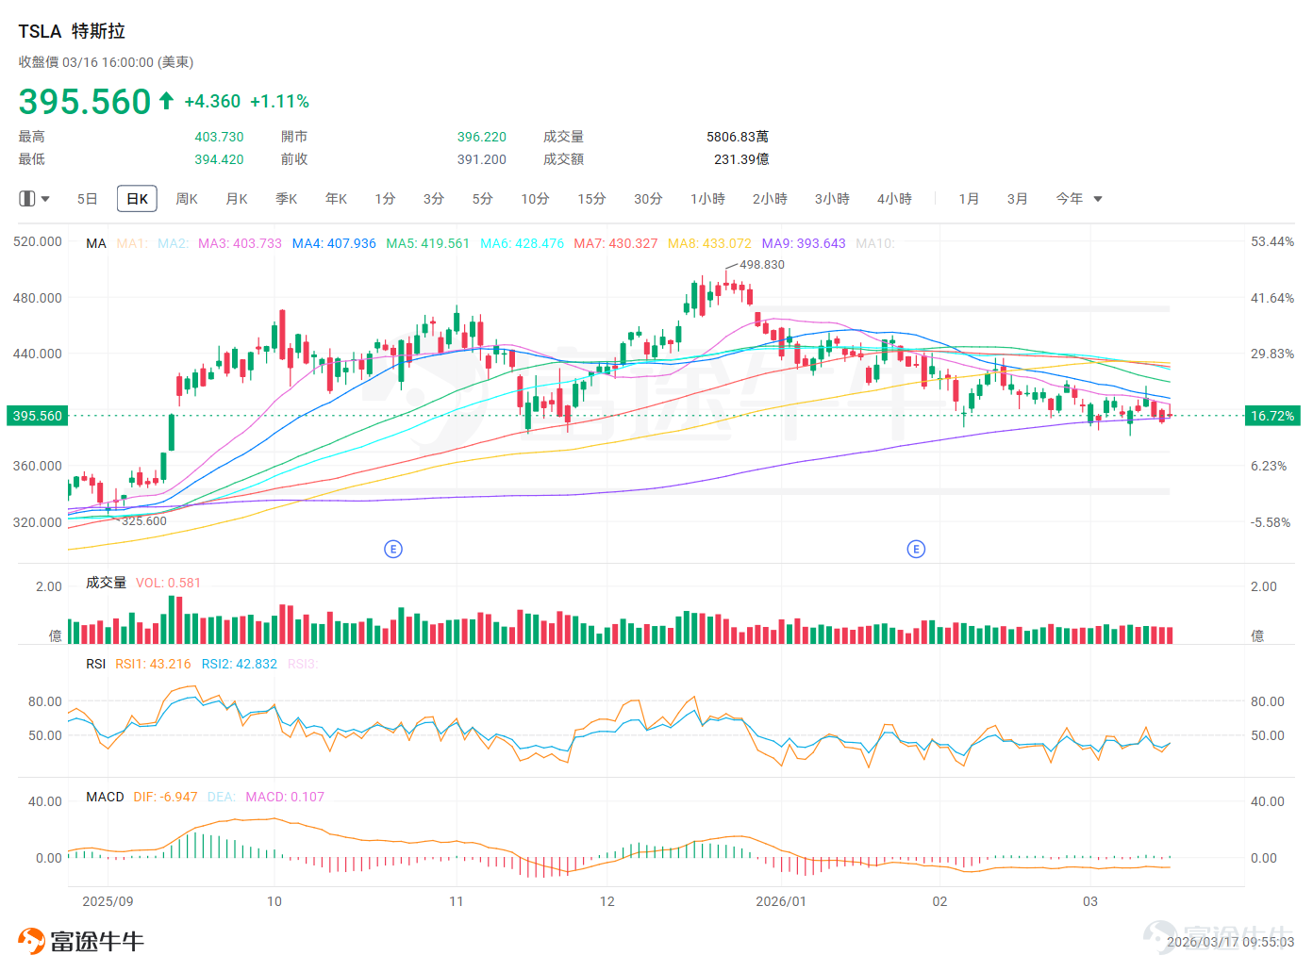Click the green 395.560 tag on price axis
Screen dimensions: 1313x972
tap(38, 416)
